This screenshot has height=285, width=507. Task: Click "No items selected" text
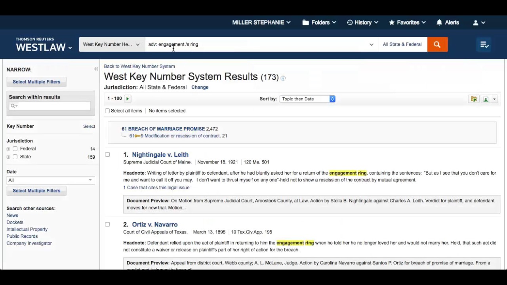167,111
